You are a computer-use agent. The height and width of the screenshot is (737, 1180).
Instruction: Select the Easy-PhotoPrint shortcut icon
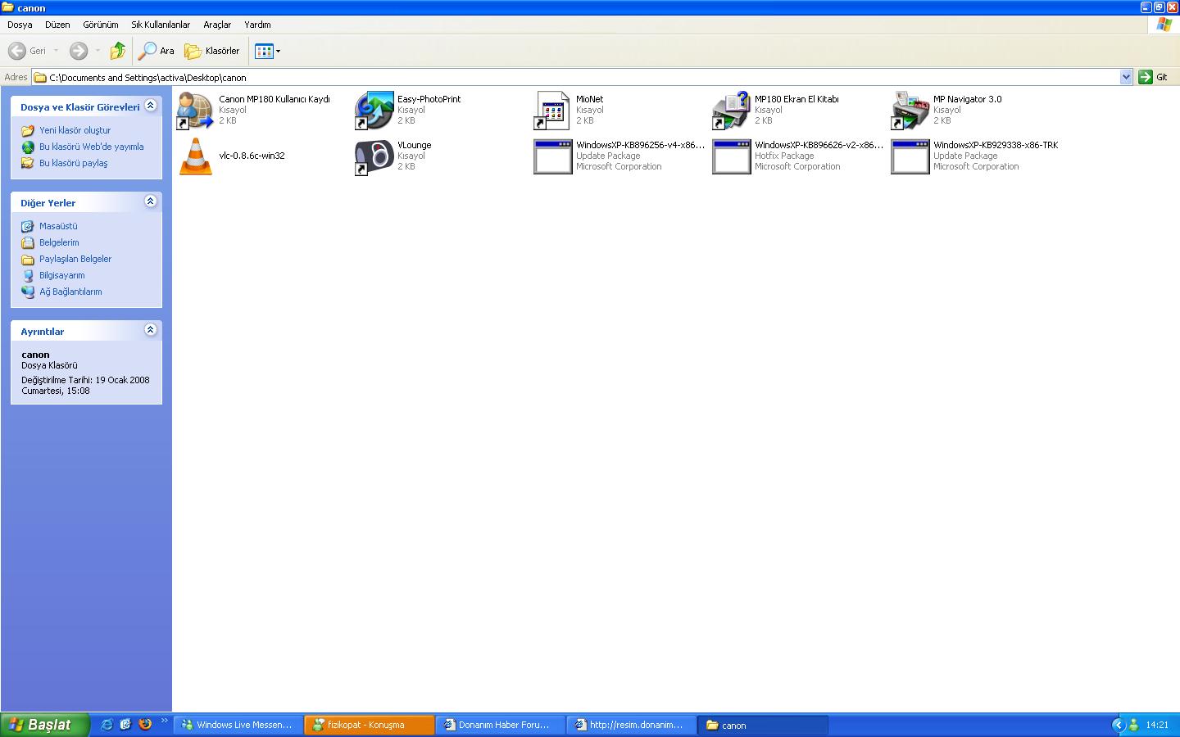(x=374, y=111)
